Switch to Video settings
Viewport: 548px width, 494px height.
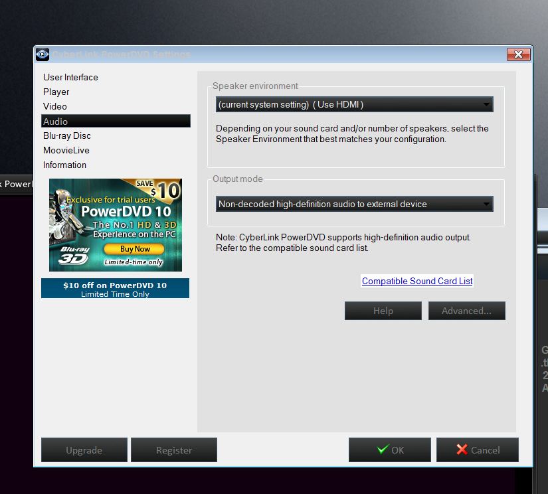(x=55, y=106)
